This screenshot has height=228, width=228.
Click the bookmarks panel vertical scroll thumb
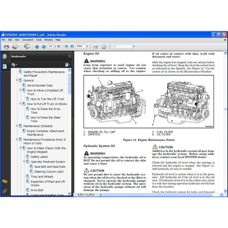(x=69, y=84)
